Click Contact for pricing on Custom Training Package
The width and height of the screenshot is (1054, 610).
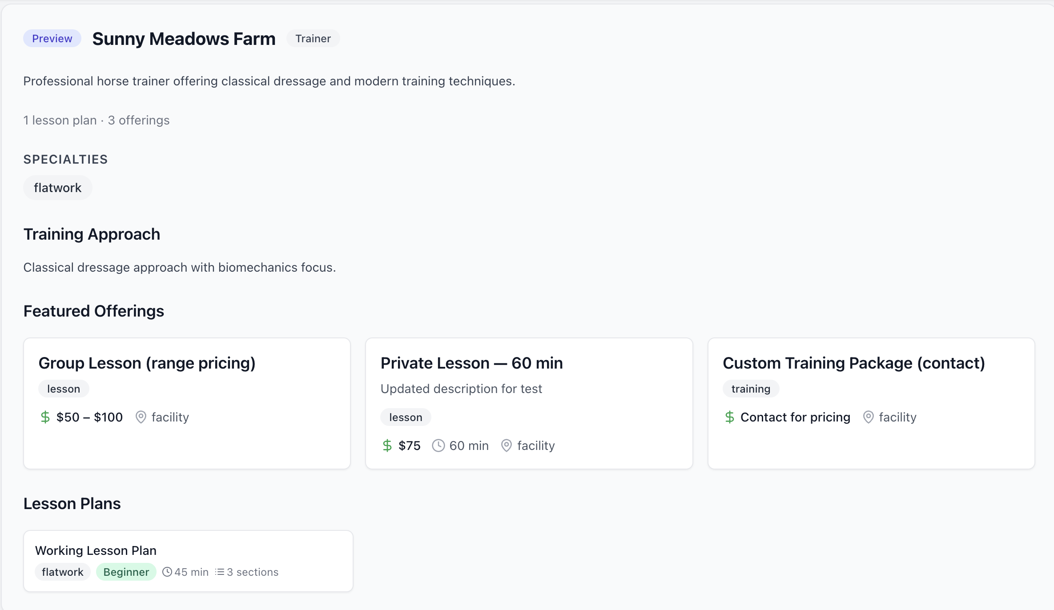[795, 417]
